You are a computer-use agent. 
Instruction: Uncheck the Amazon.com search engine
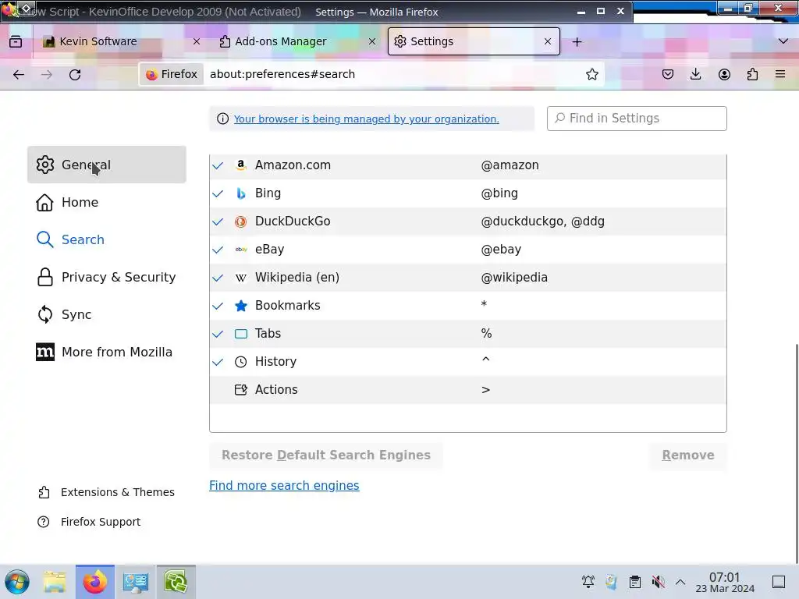pos(218,165)
